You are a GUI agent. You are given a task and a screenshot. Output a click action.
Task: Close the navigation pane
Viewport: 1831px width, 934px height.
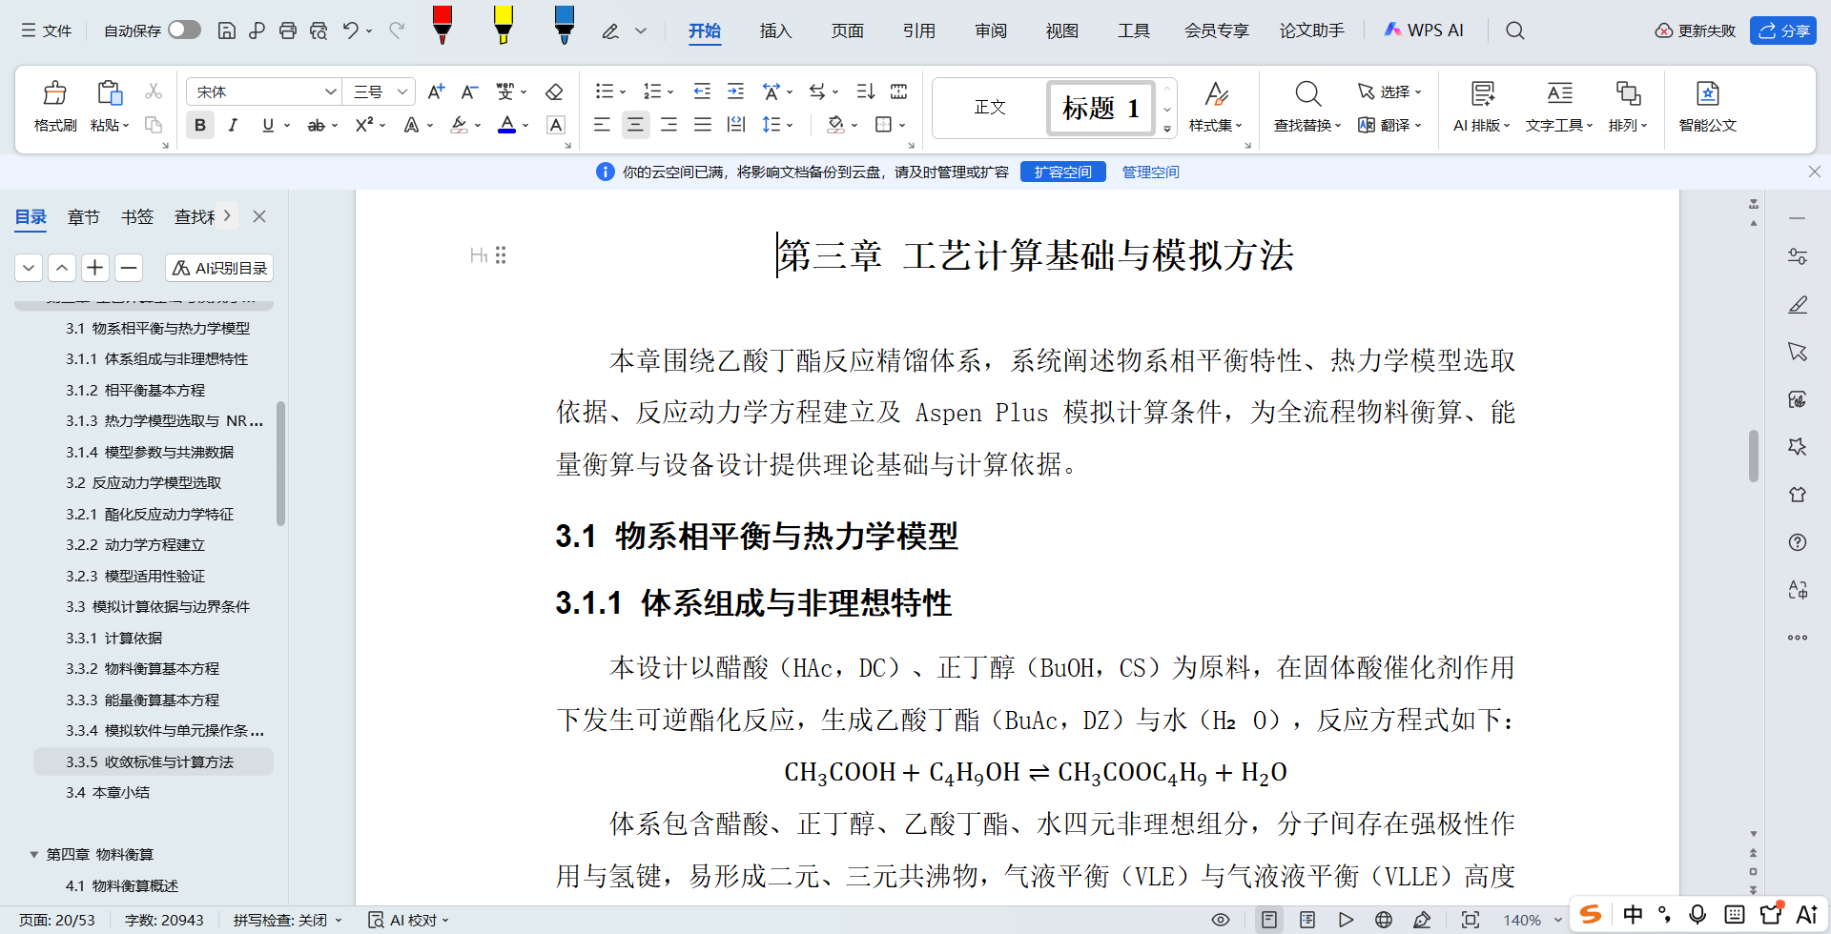(259, 216)
